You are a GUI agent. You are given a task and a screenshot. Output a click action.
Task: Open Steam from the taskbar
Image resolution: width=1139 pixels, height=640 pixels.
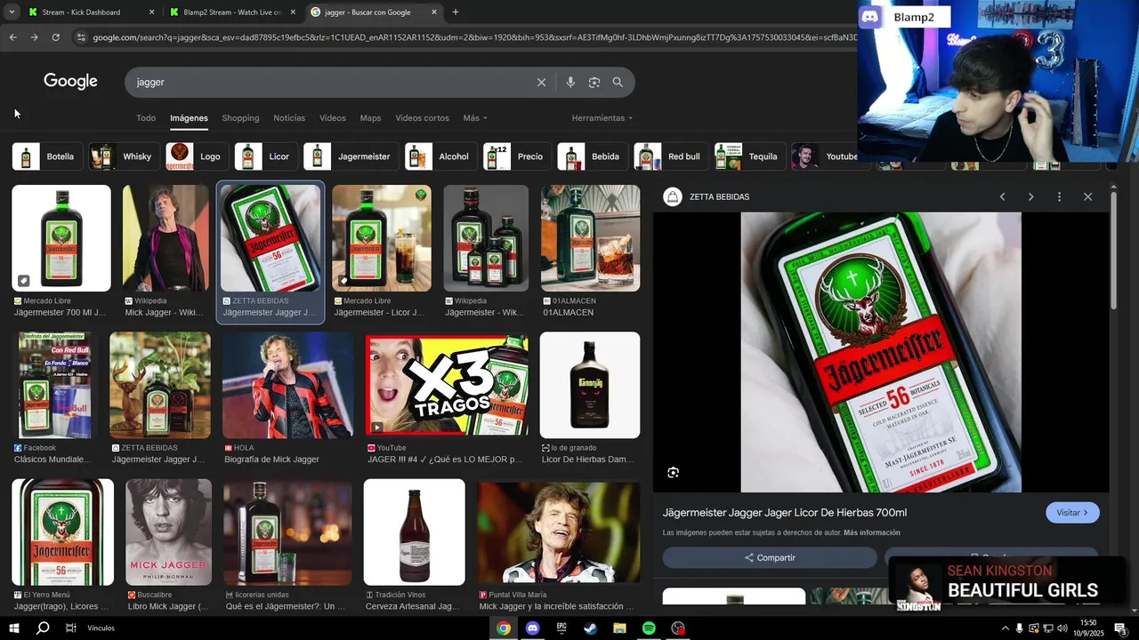tap(590, 628)
